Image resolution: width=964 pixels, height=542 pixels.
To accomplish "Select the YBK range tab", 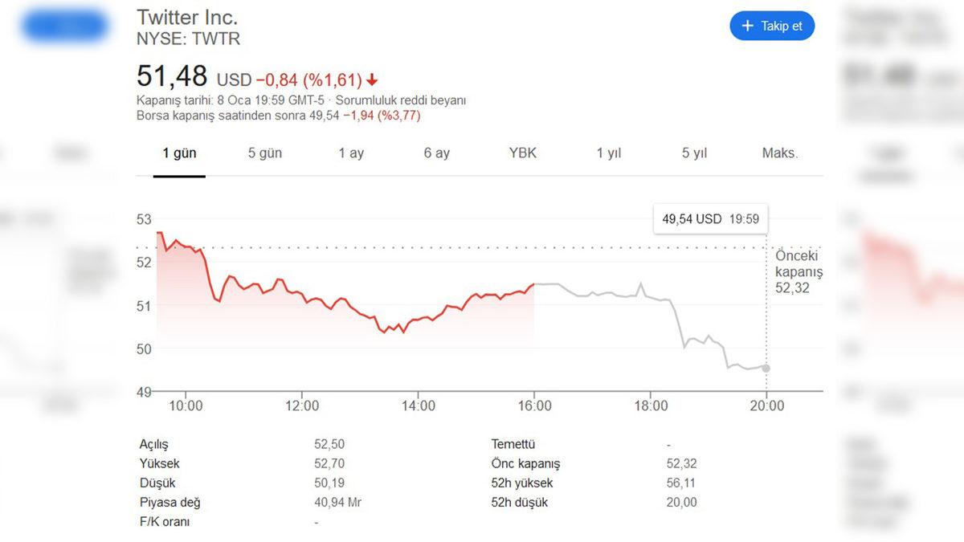I will pyautogui.click(x=523, y=153).
